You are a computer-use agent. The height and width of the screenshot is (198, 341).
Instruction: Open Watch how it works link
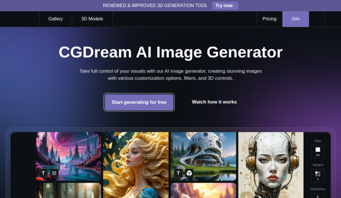click(x=214, y=102)
